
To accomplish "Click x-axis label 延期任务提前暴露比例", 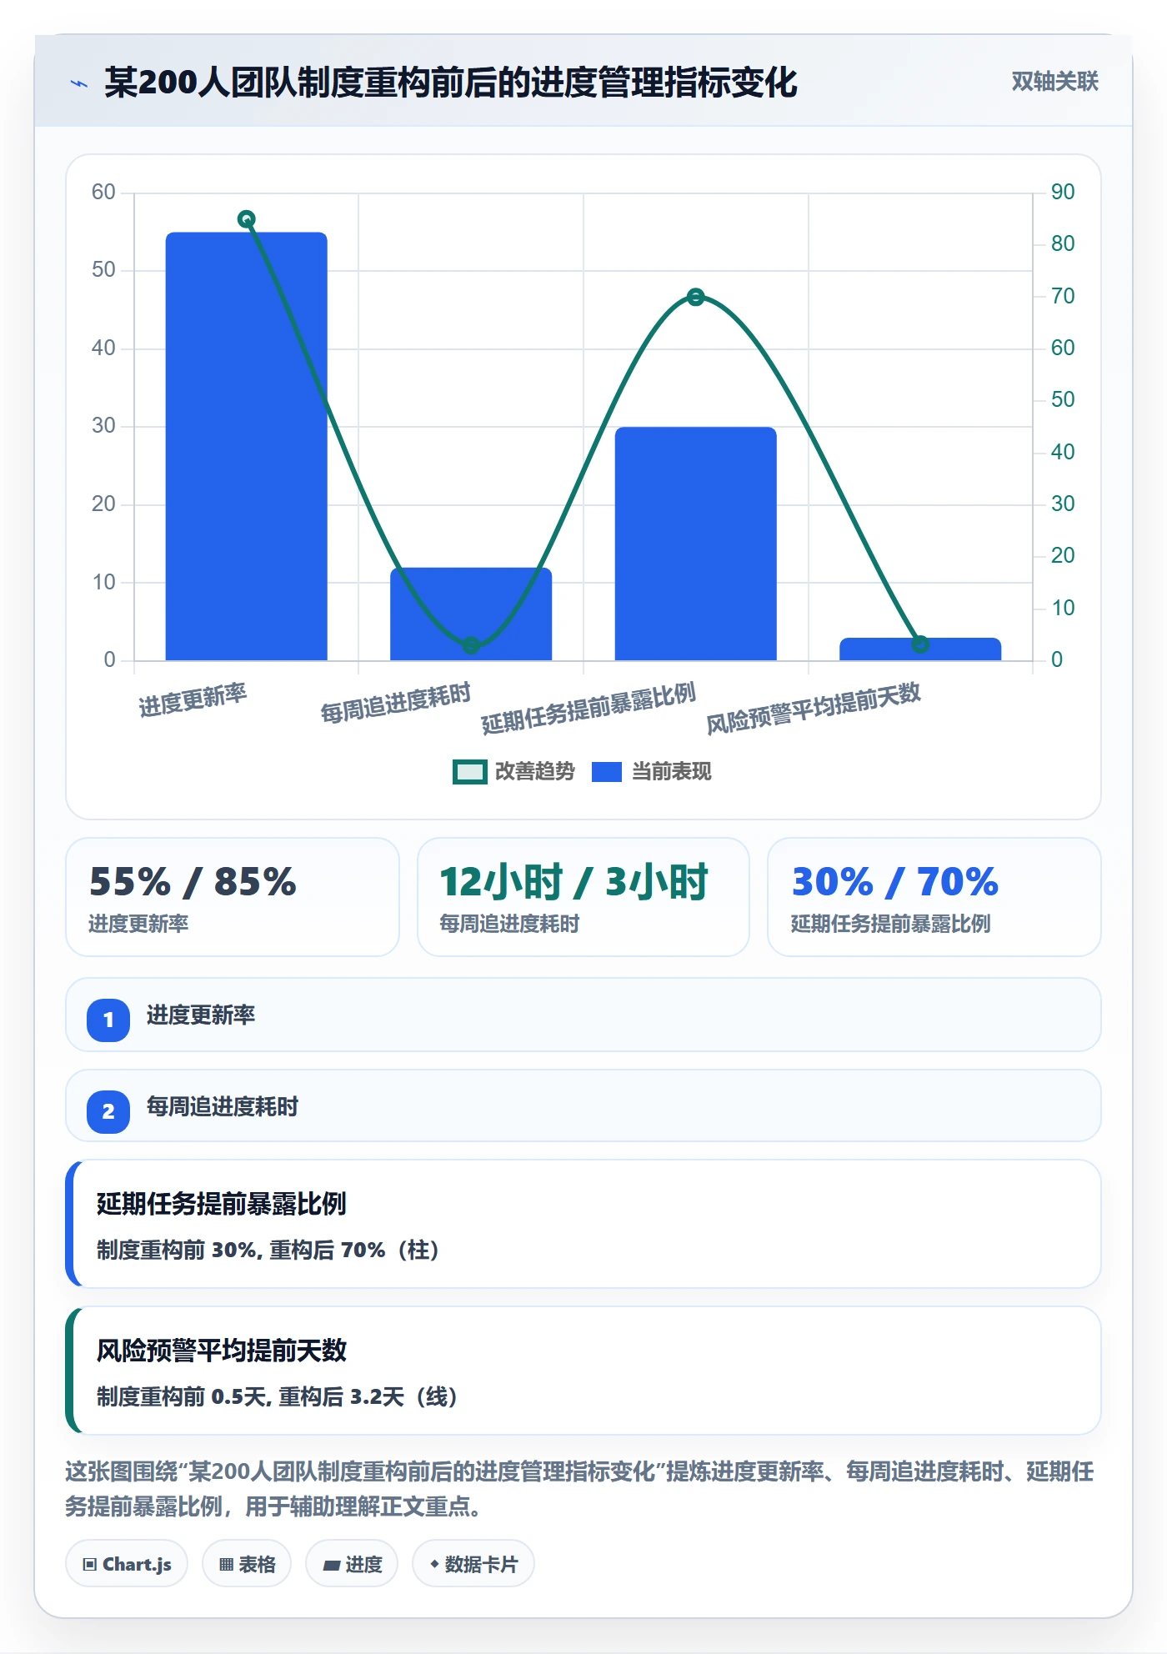I will pos(589,708).
